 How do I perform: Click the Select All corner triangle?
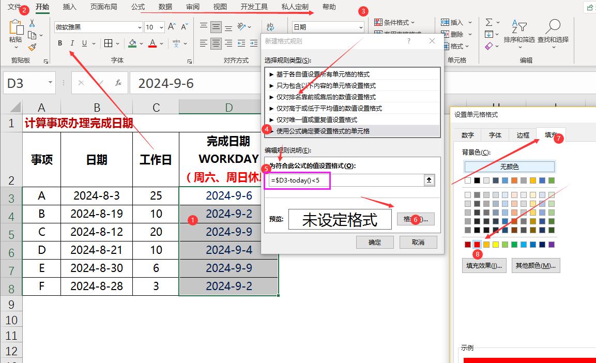(x=15, y=107)
